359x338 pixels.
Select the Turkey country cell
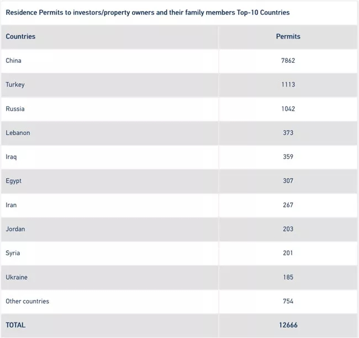[15, 85]
